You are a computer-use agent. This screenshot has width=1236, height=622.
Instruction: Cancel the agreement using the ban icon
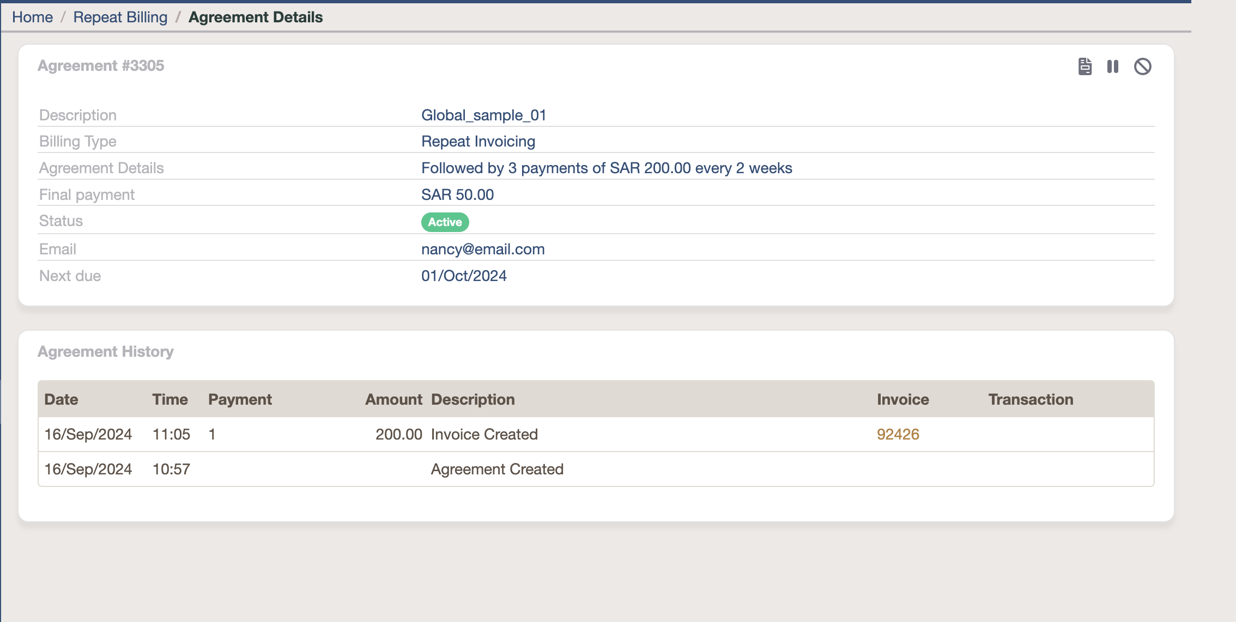click(1142, 66)
